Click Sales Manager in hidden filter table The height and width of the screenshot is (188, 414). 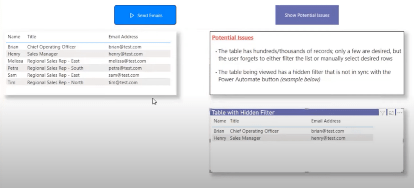(245, 138)
